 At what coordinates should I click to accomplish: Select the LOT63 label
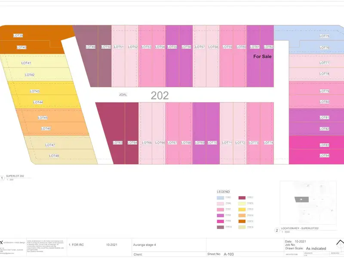[x=117, y=143]
